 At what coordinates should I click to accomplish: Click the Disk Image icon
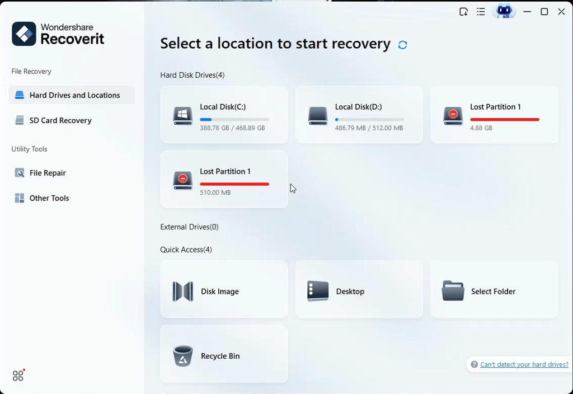pos(183,291)
